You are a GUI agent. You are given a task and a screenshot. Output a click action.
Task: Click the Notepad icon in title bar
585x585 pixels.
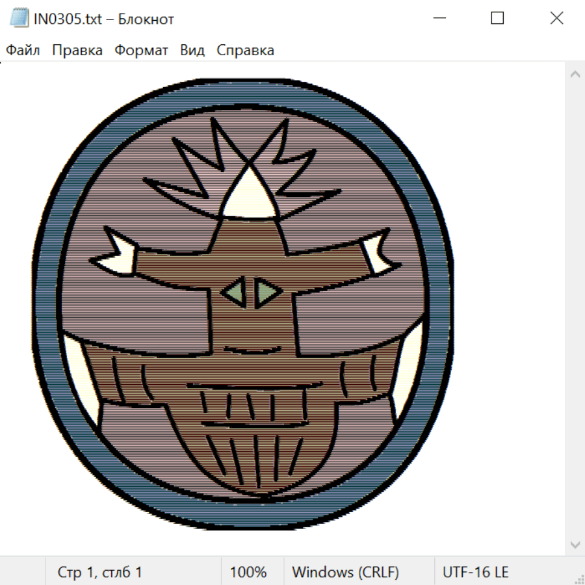[x=19, y=19]
